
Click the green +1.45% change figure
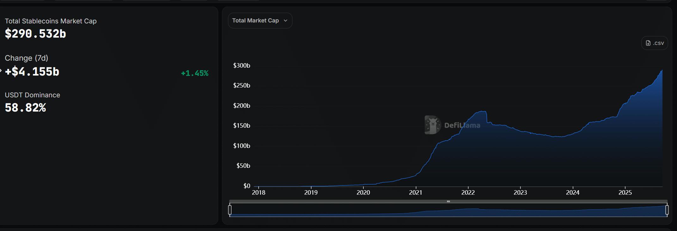click(194, 73)
